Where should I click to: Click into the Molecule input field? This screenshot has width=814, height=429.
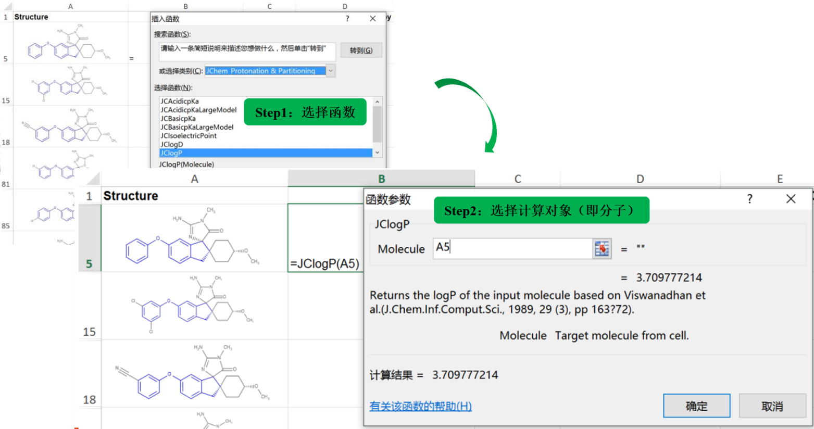coord(512,248)
